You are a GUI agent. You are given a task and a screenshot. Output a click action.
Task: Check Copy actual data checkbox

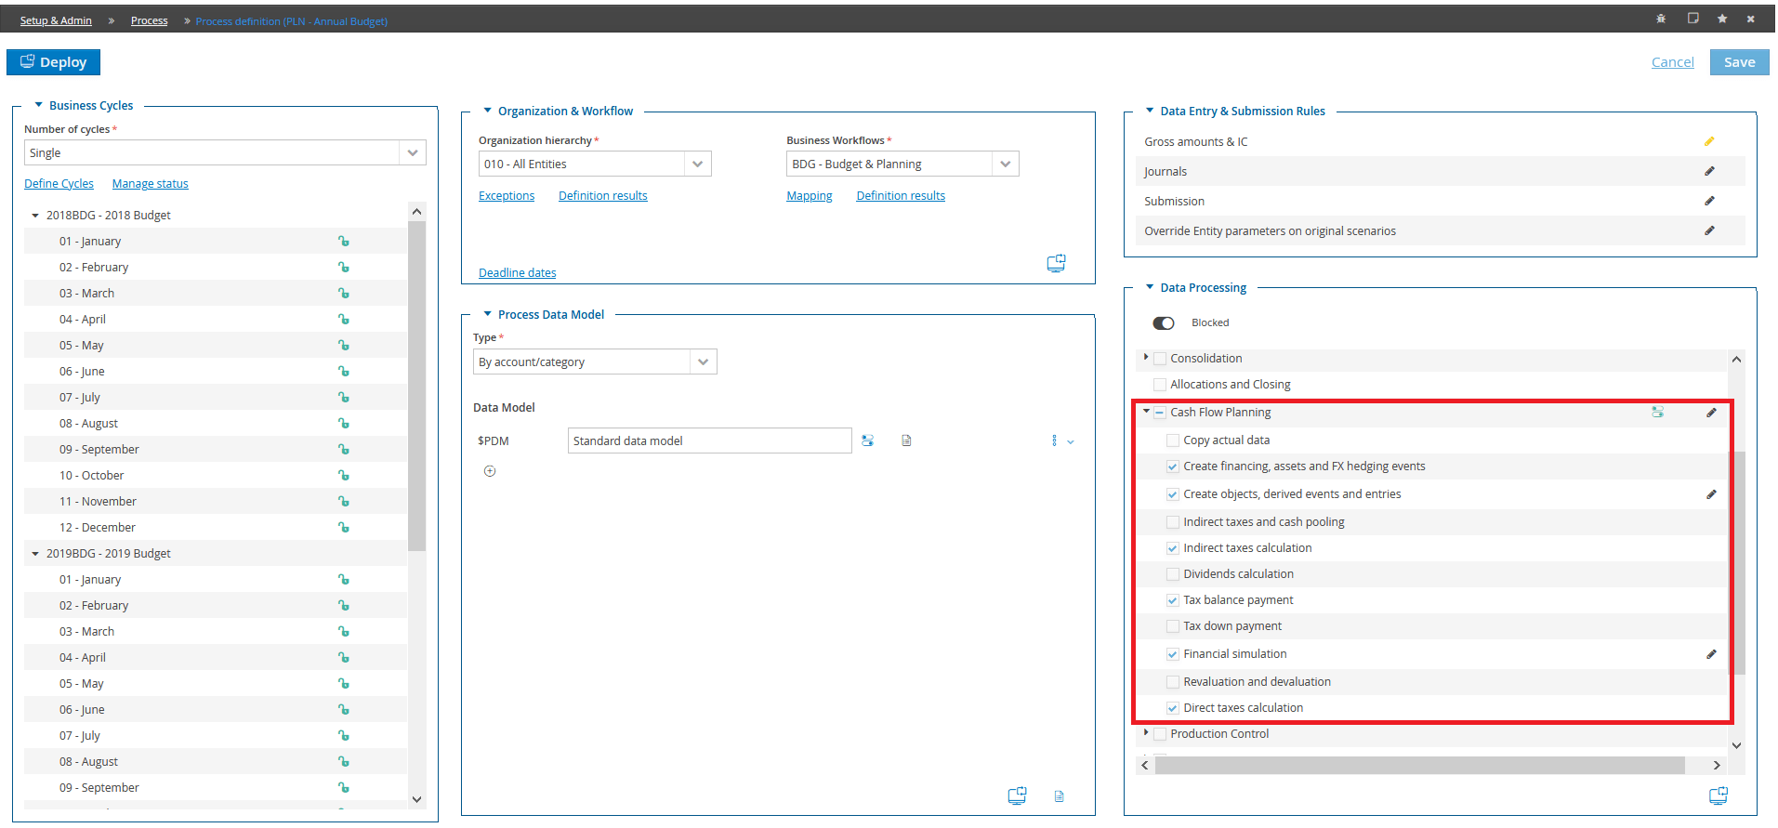[x=1173, y=440]
